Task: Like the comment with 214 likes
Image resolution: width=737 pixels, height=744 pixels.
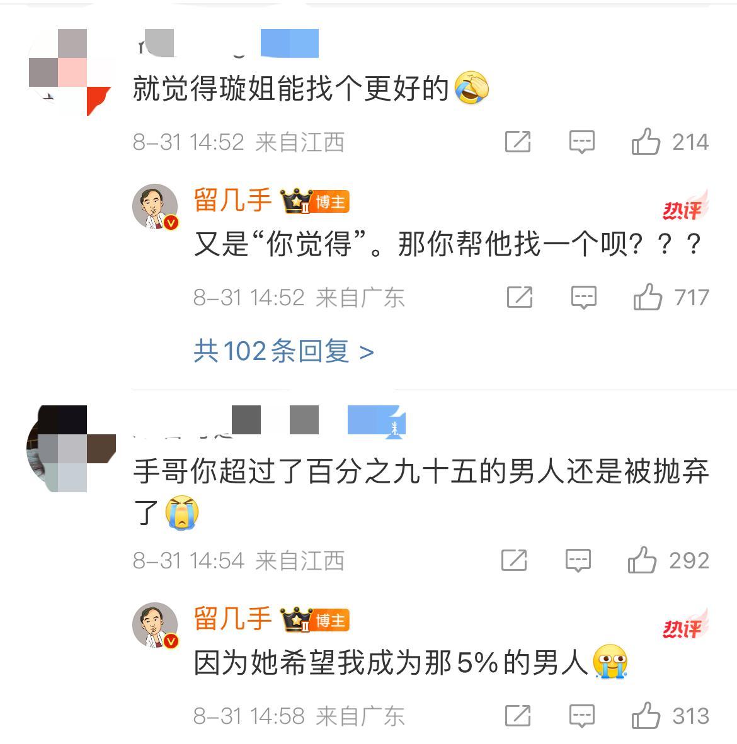Action: click(646, 142)
